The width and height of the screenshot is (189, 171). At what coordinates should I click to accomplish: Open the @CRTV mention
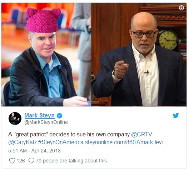[141, 134]
